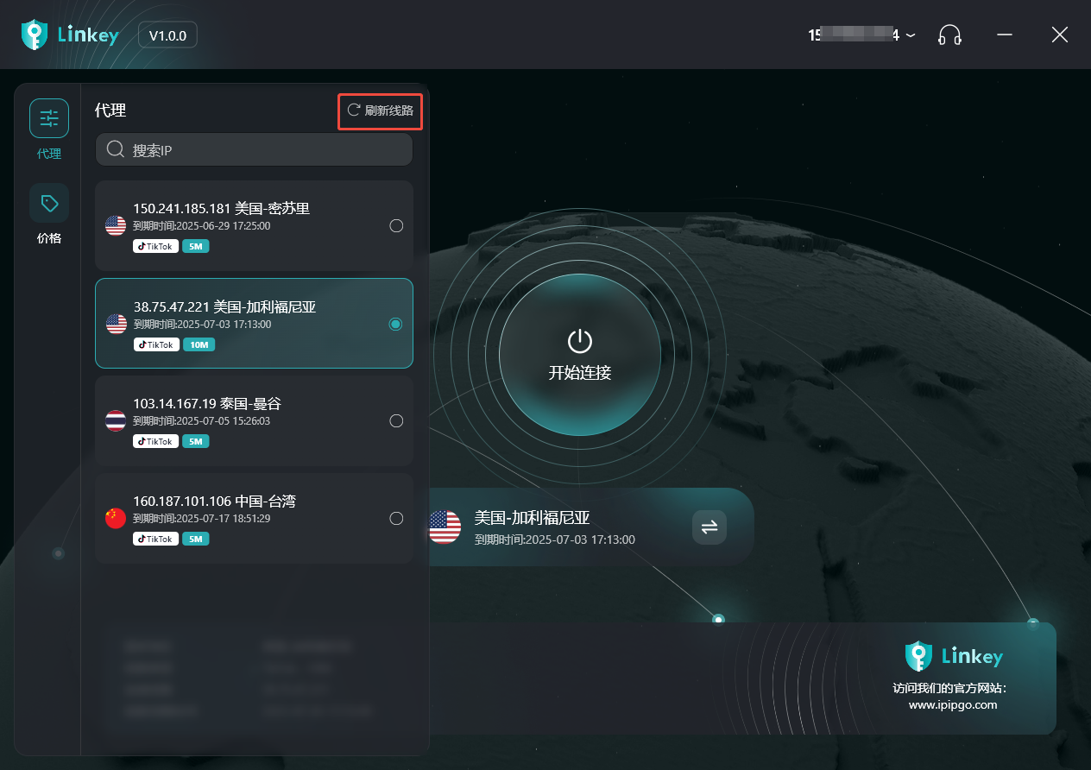Click the Thailand flag of 103.14.167.19 entry
The height and width of the screenshot is (770, 1091).
click(x=116, y=421)
